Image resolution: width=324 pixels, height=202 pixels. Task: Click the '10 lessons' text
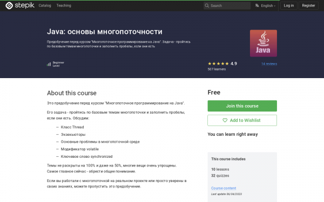click(x=220, y=170)
